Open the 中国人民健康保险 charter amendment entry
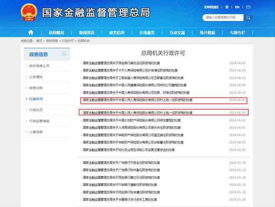The height and width of the screenshot is (207, 275). 135,85
